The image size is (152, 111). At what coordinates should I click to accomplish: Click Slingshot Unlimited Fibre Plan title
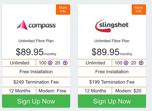112,41
